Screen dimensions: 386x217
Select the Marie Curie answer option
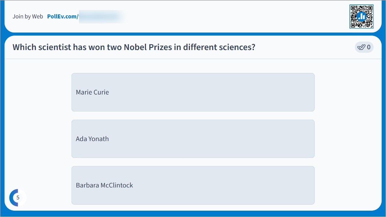click(193, 92)
